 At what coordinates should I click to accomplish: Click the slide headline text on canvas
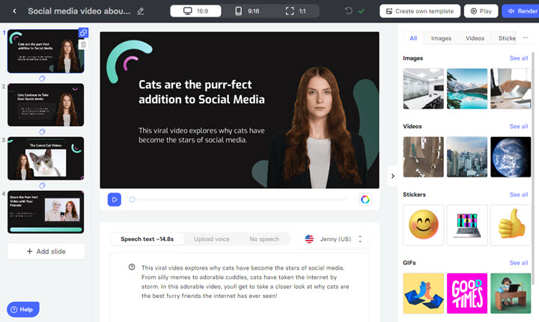tap(201, 92)
